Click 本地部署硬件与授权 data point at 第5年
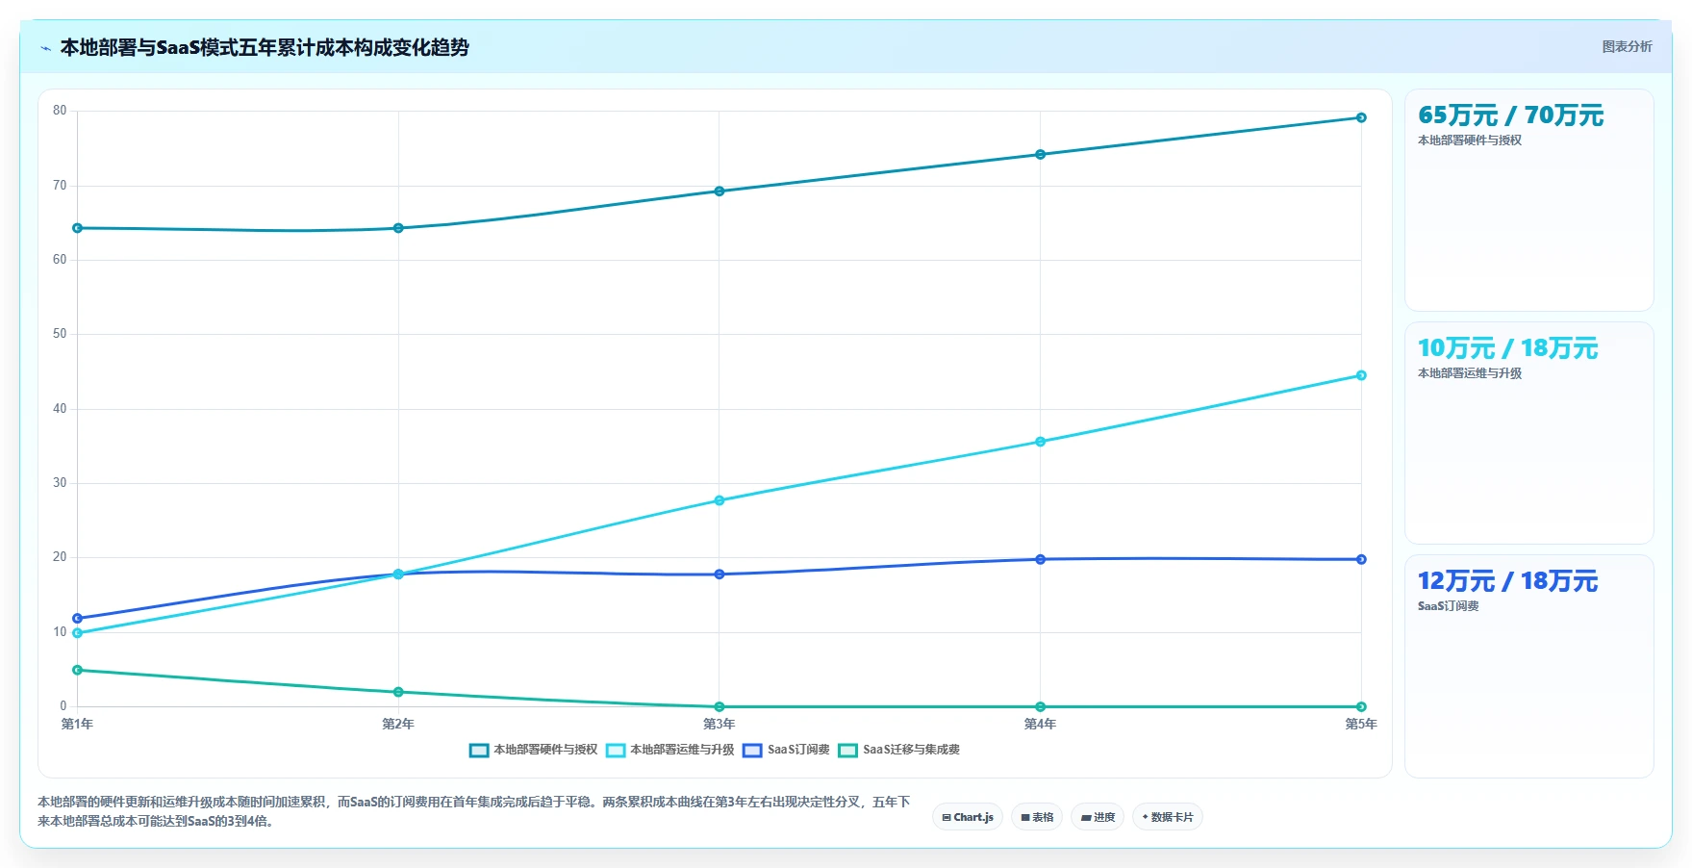The width and height of the screenshot is (1692, 868). click(1361, 117)
